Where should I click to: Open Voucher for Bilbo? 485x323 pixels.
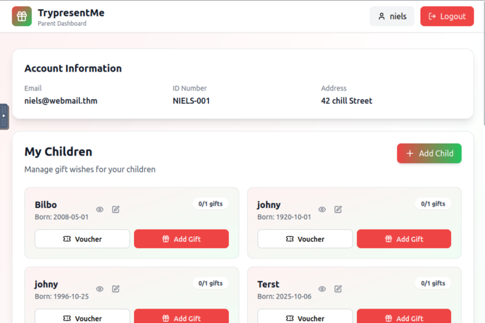(x=82, y=239)
